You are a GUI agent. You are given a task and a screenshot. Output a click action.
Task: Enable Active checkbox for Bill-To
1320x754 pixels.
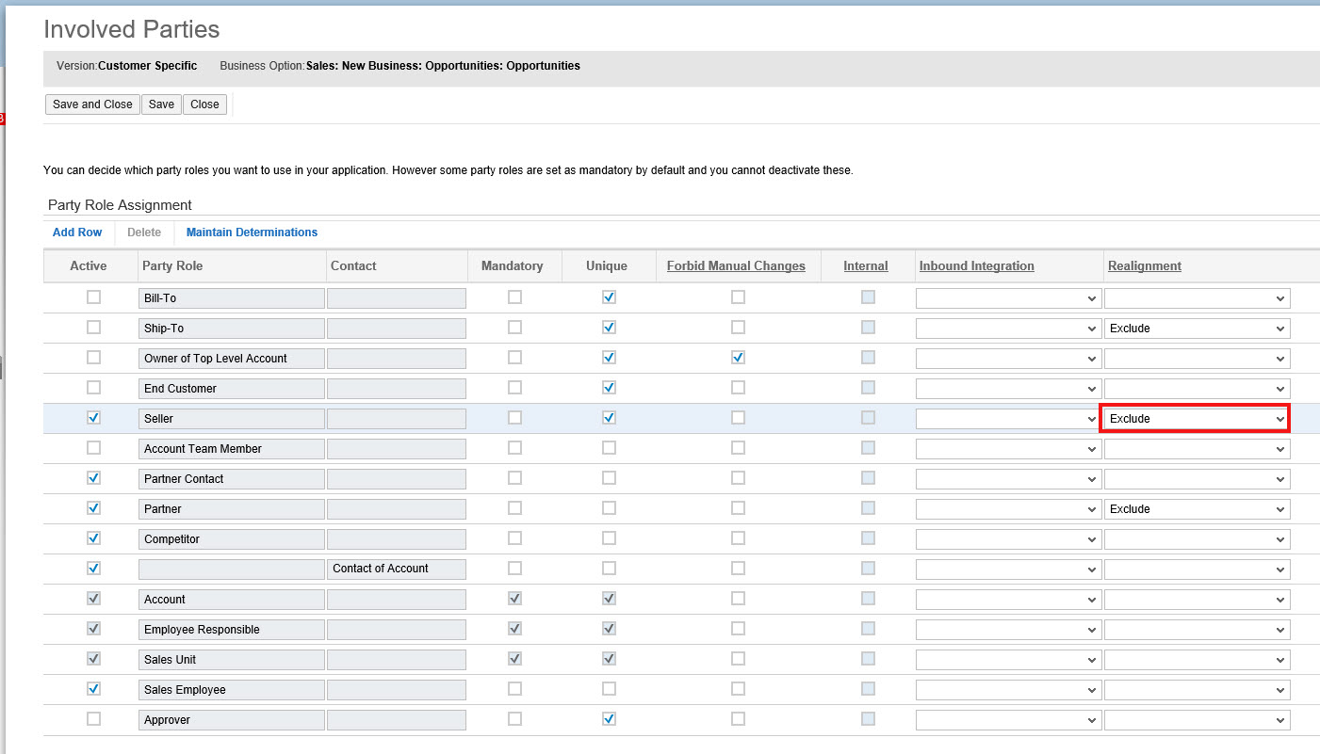click(93, 297)
